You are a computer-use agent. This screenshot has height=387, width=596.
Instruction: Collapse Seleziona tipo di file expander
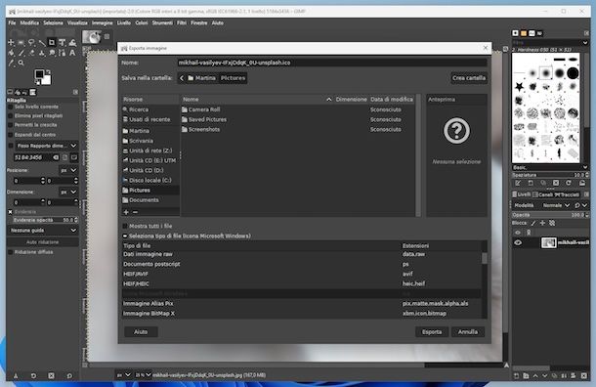pyautogui.click(x=125, y=236)
